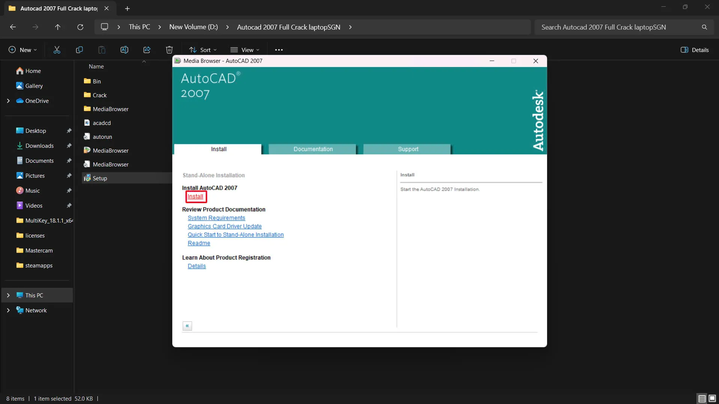Switch to the Documentation tab
The width and height of the screenshot is (719, 404).
point(313,149)
